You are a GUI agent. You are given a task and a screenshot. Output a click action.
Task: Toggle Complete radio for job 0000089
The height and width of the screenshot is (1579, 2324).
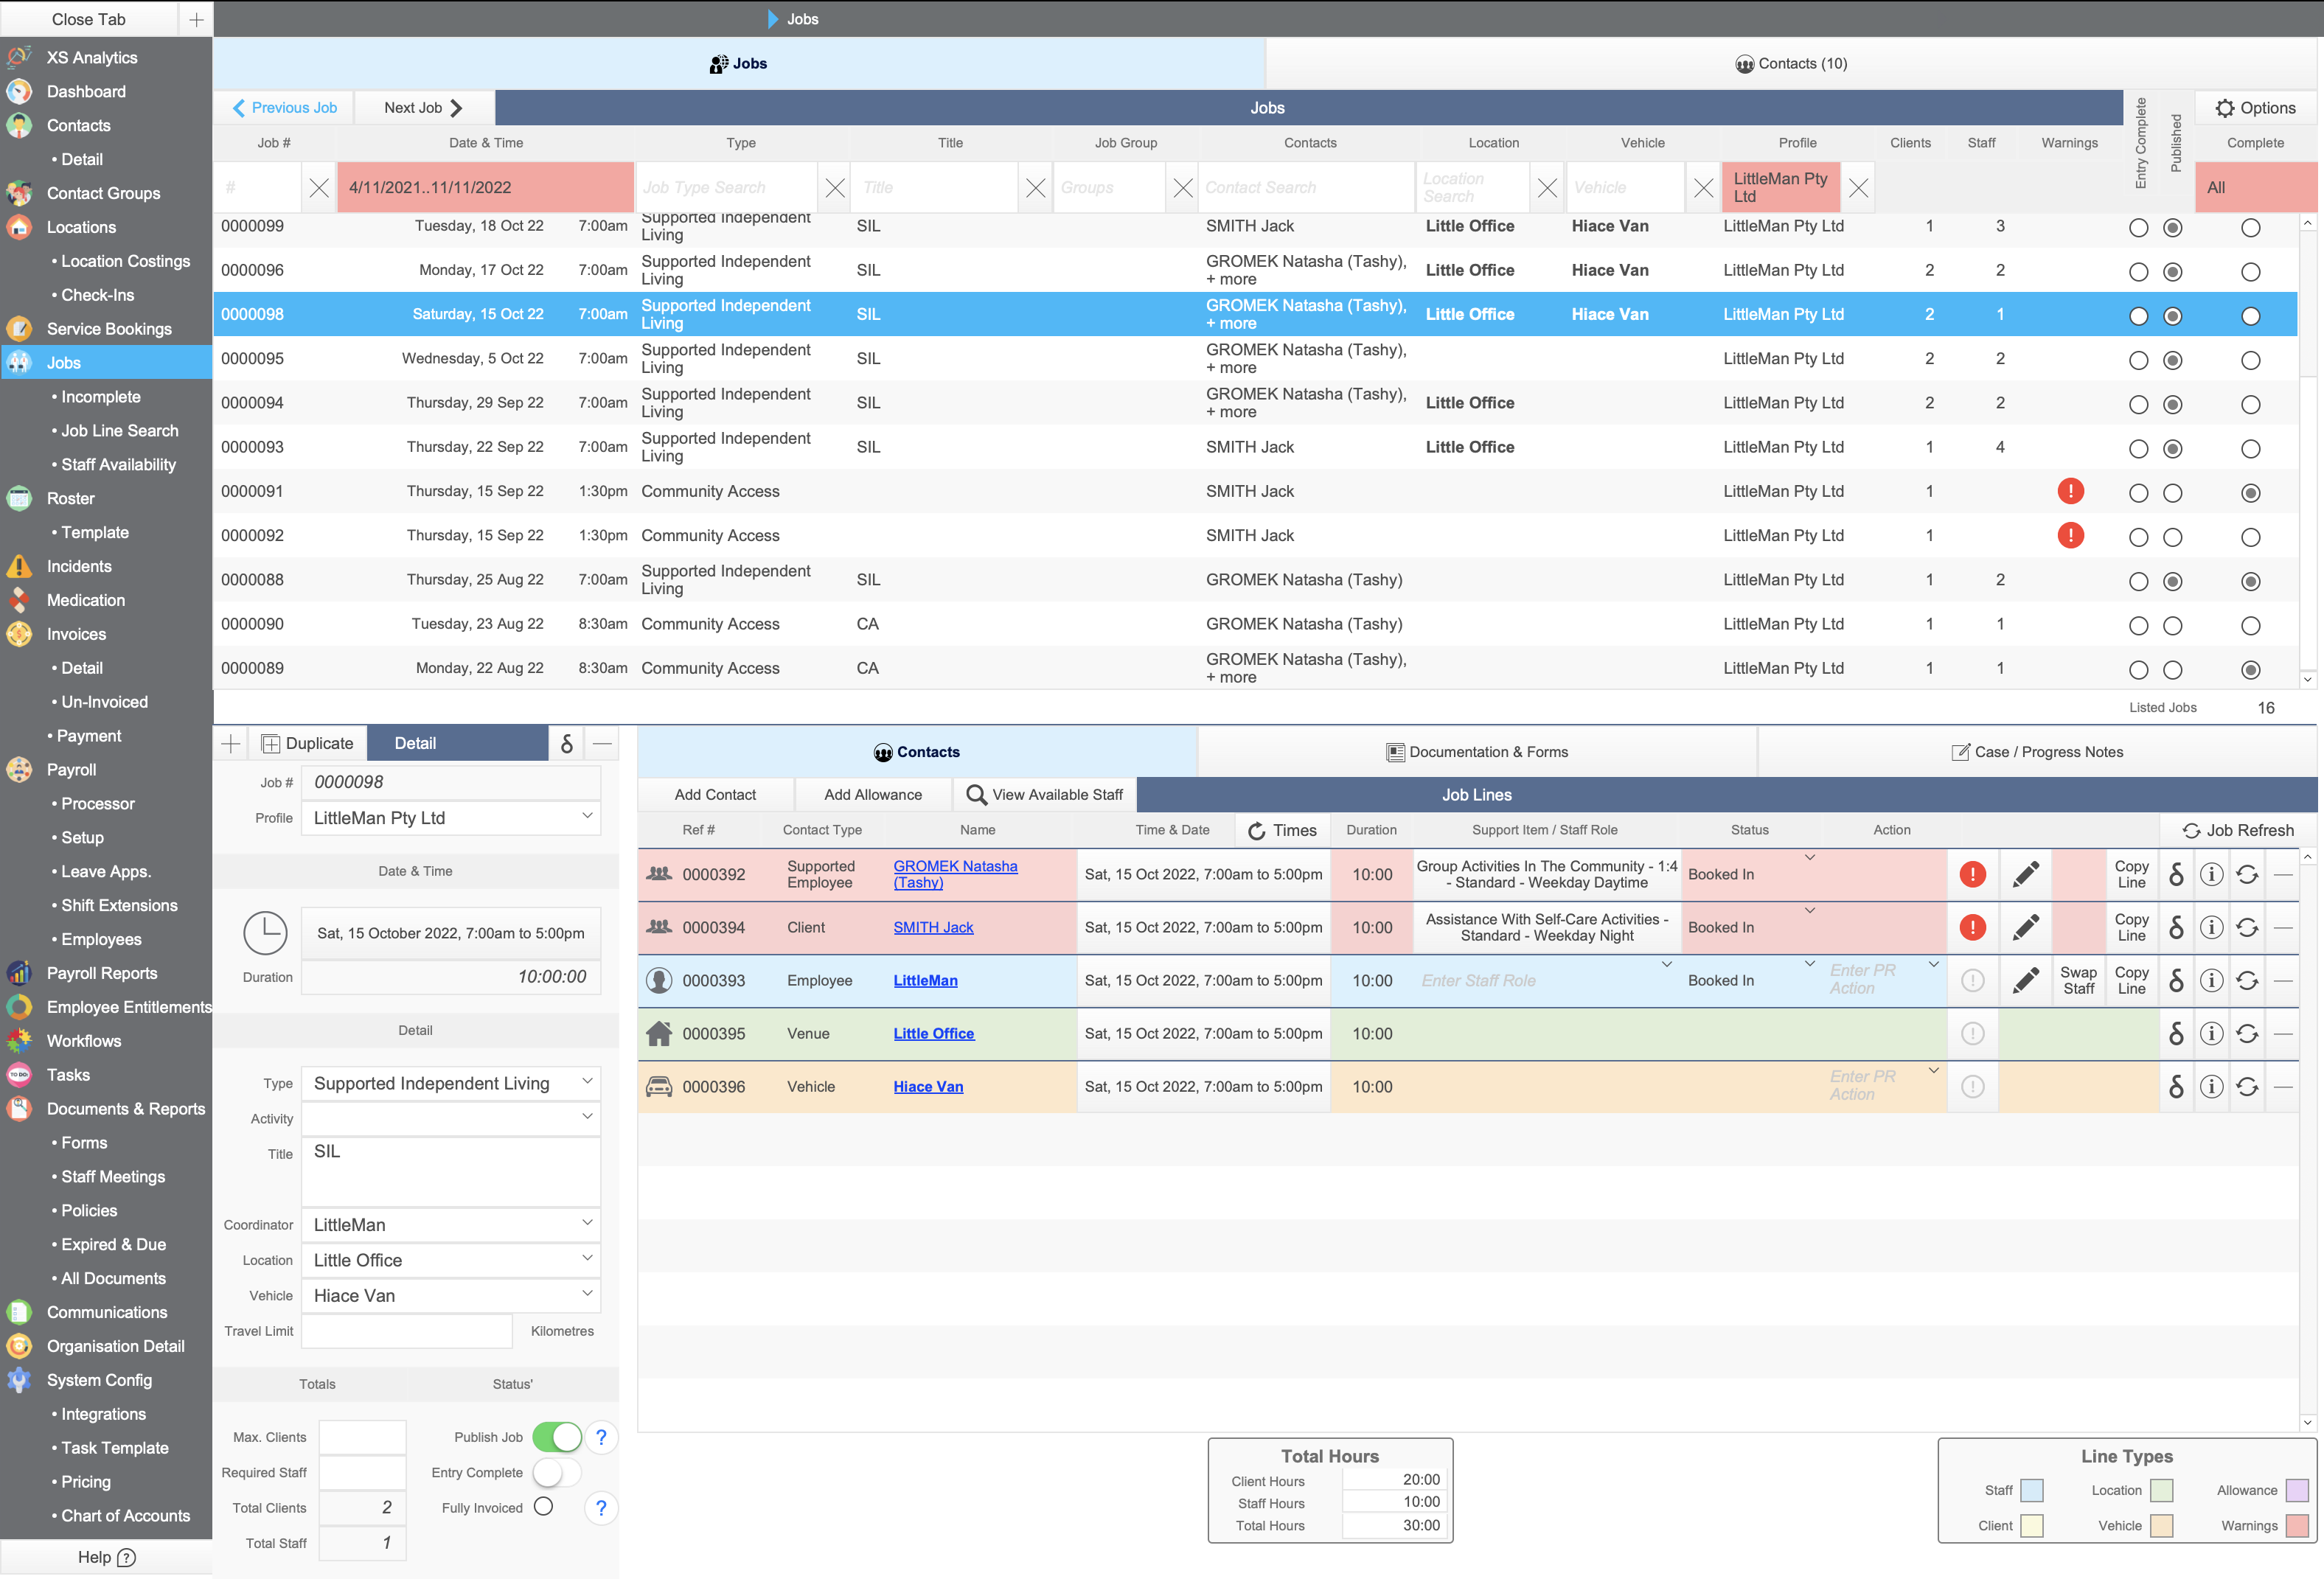coord(2250,670)
